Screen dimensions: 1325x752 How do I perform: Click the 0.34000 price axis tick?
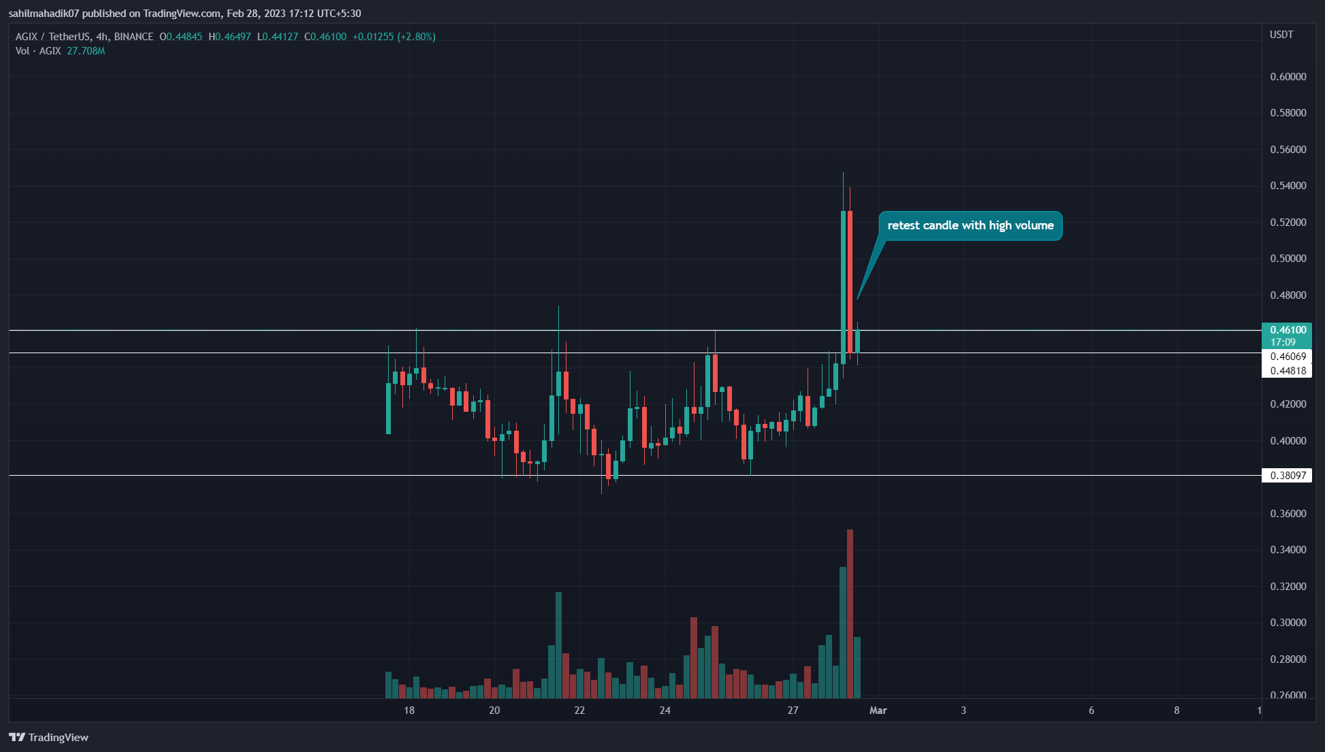point(1288,549)
